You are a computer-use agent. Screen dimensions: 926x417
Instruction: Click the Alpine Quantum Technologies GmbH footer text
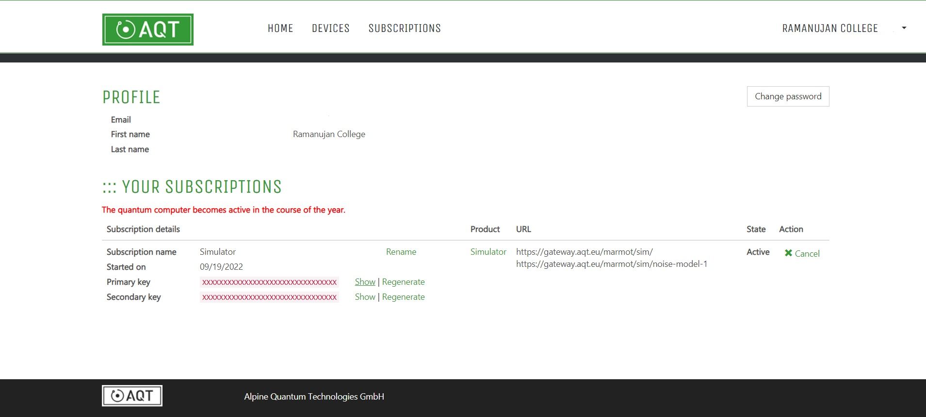point(314,396)
